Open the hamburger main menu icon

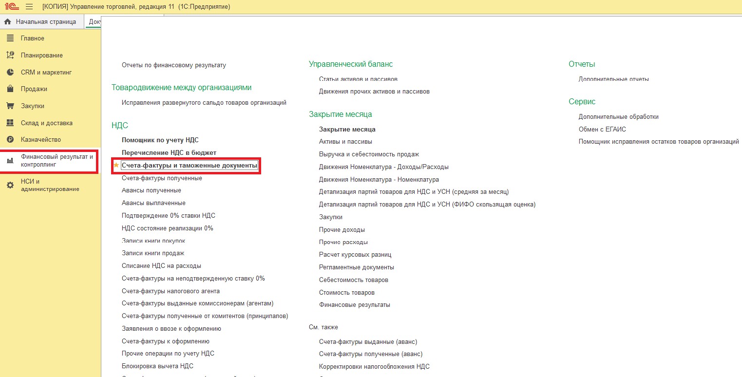coord(29,7)
